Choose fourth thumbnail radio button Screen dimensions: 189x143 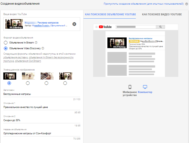pyautogui.click(x=65, y=83)
